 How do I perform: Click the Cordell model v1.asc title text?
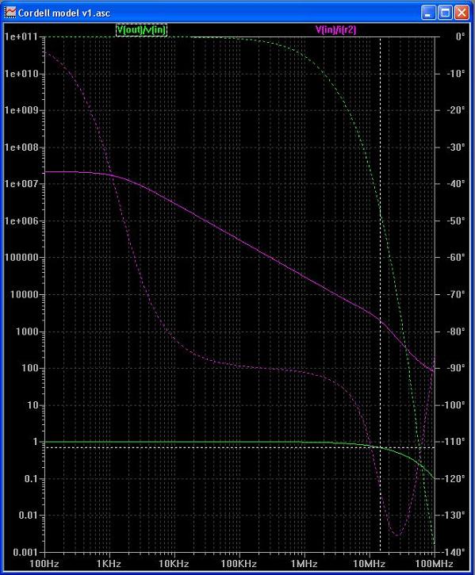pyautogui.click(x=64, y=13)
